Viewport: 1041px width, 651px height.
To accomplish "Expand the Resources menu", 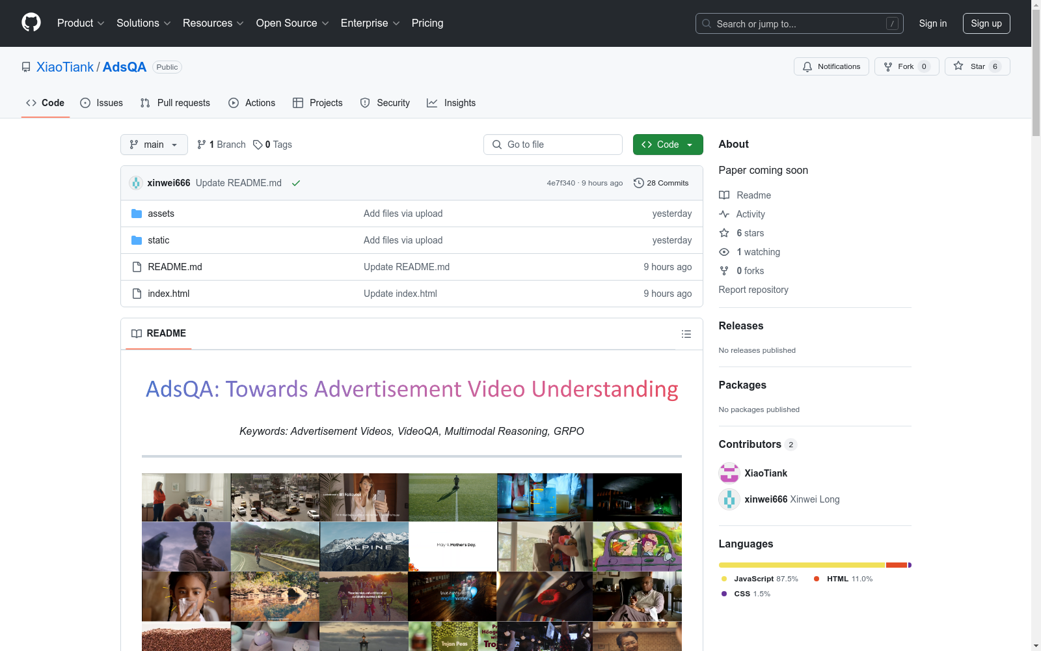I will [x=213, y=23].
